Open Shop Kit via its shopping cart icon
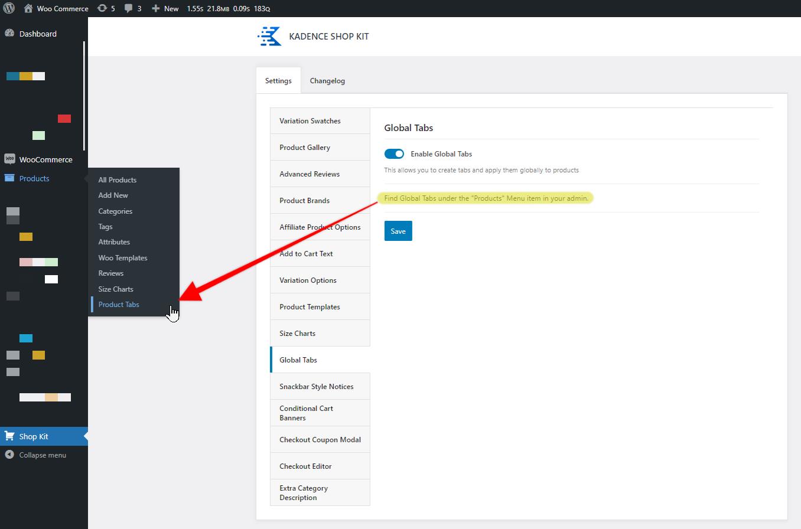Viewport: 801px width, 529px height. 9,436
